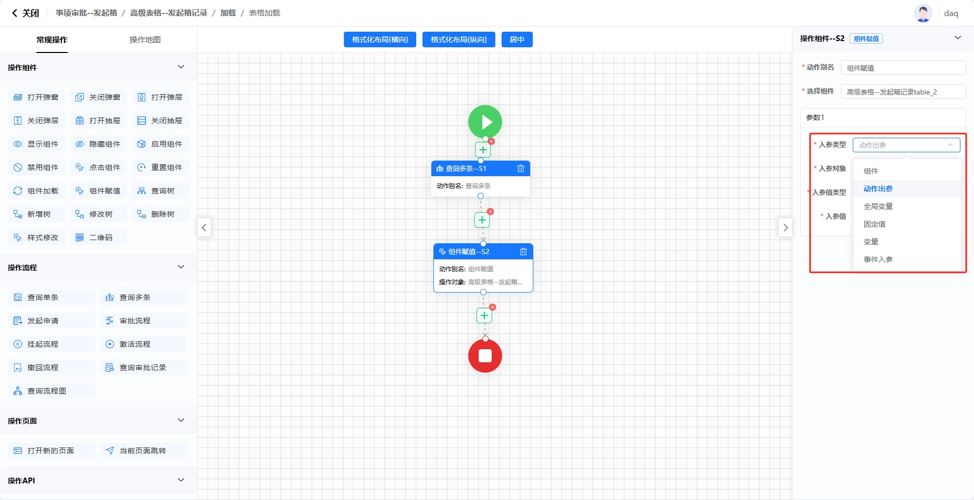Click the 动作别名 input field

(x=903, y=68)
